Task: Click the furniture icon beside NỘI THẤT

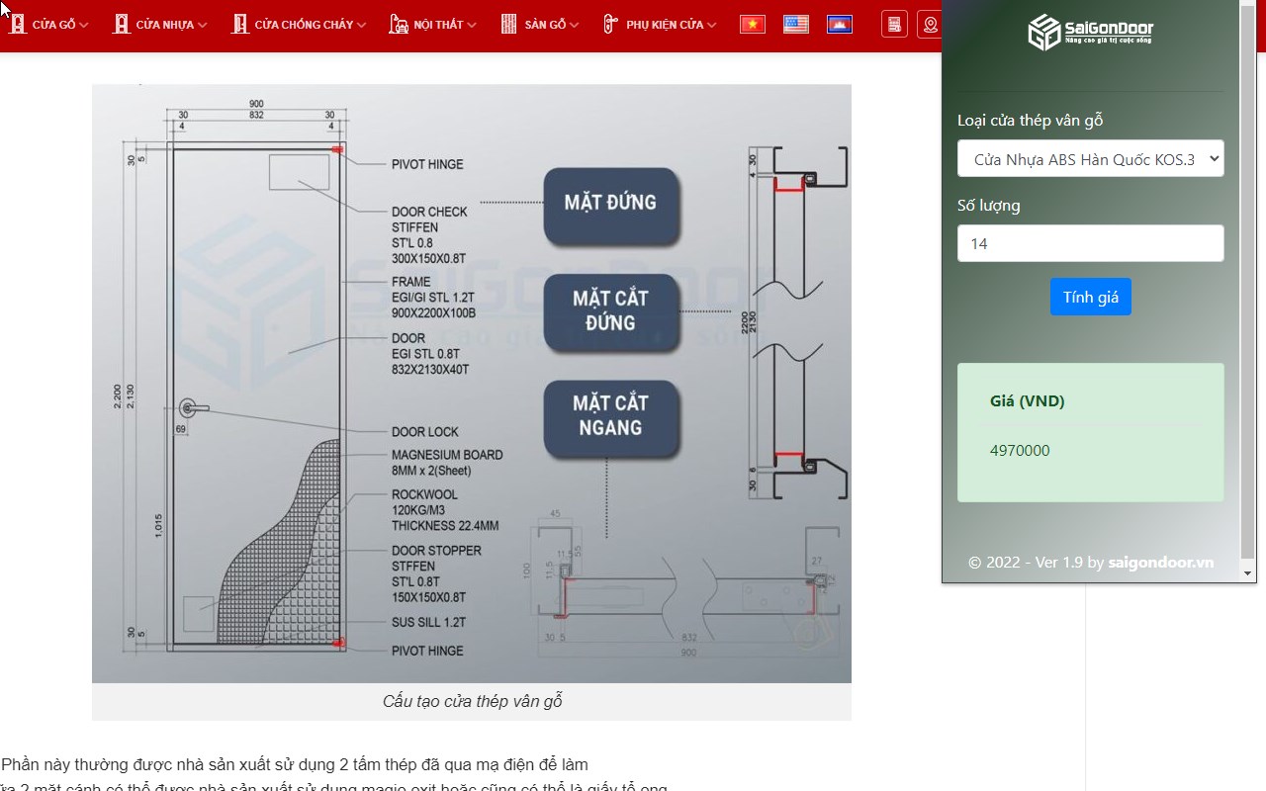Action: (x=399, y=25)
